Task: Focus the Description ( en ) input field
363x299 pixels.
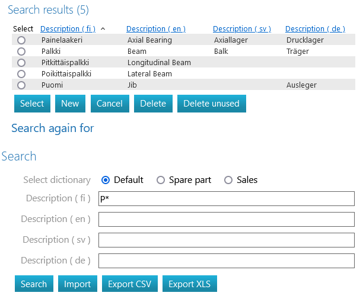Action: pyautogui.click(x=226, y=220)
